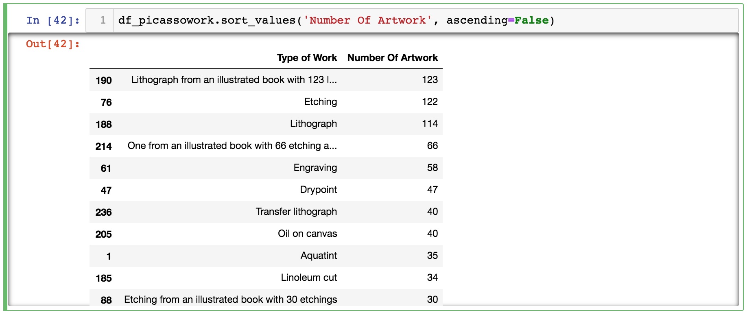Screen dimensions: 747x315
Task: Click the Aquatint count value 35
Action: 432,256
